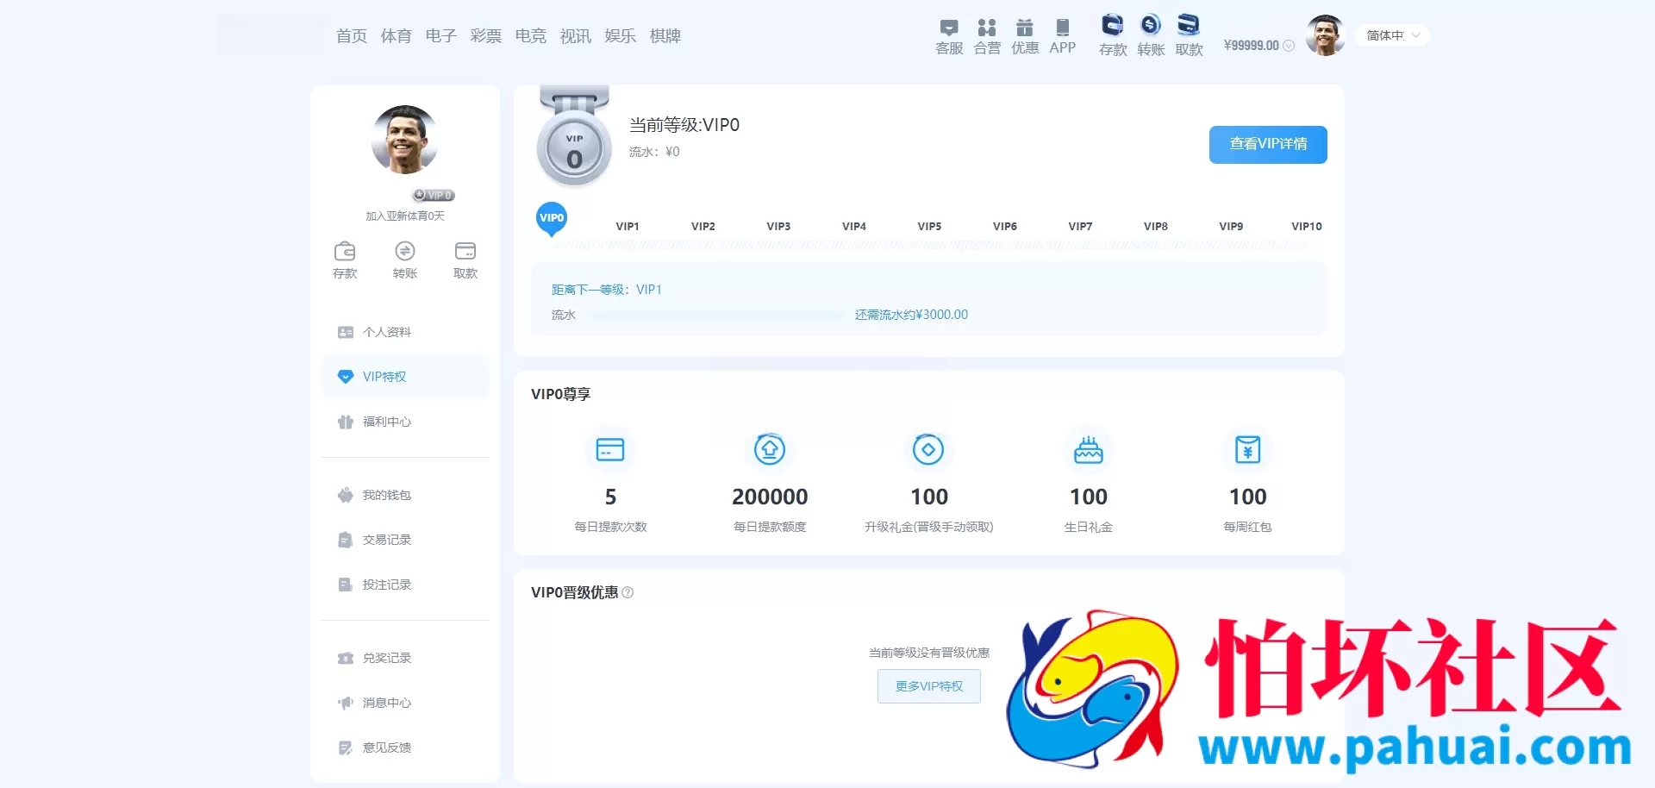Image resolution: width=1655 pixels, height=788 pixels.
Task: Click the site logo at top left
Action: pos(272,34)
